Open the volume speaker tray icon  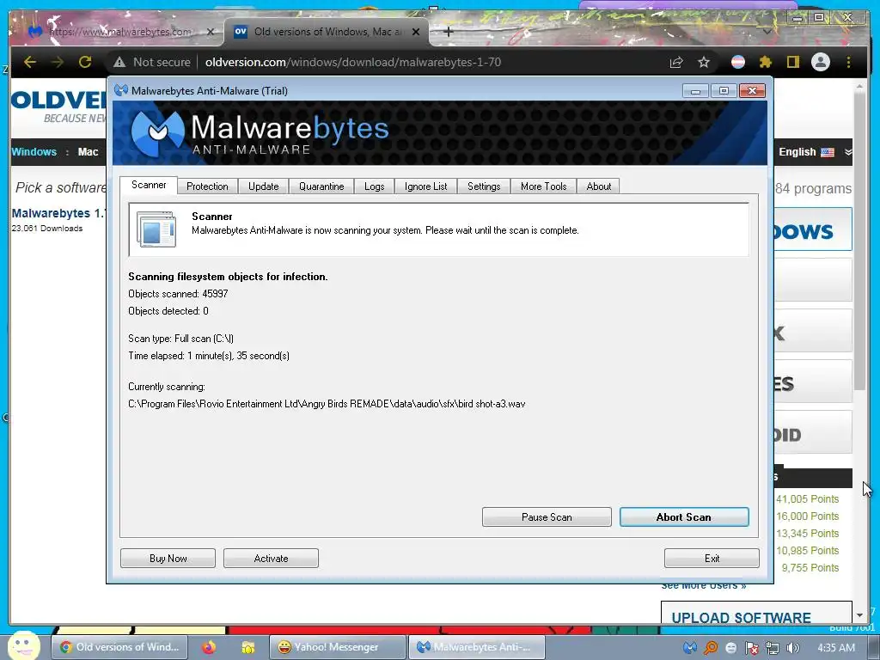coord(792,648)
